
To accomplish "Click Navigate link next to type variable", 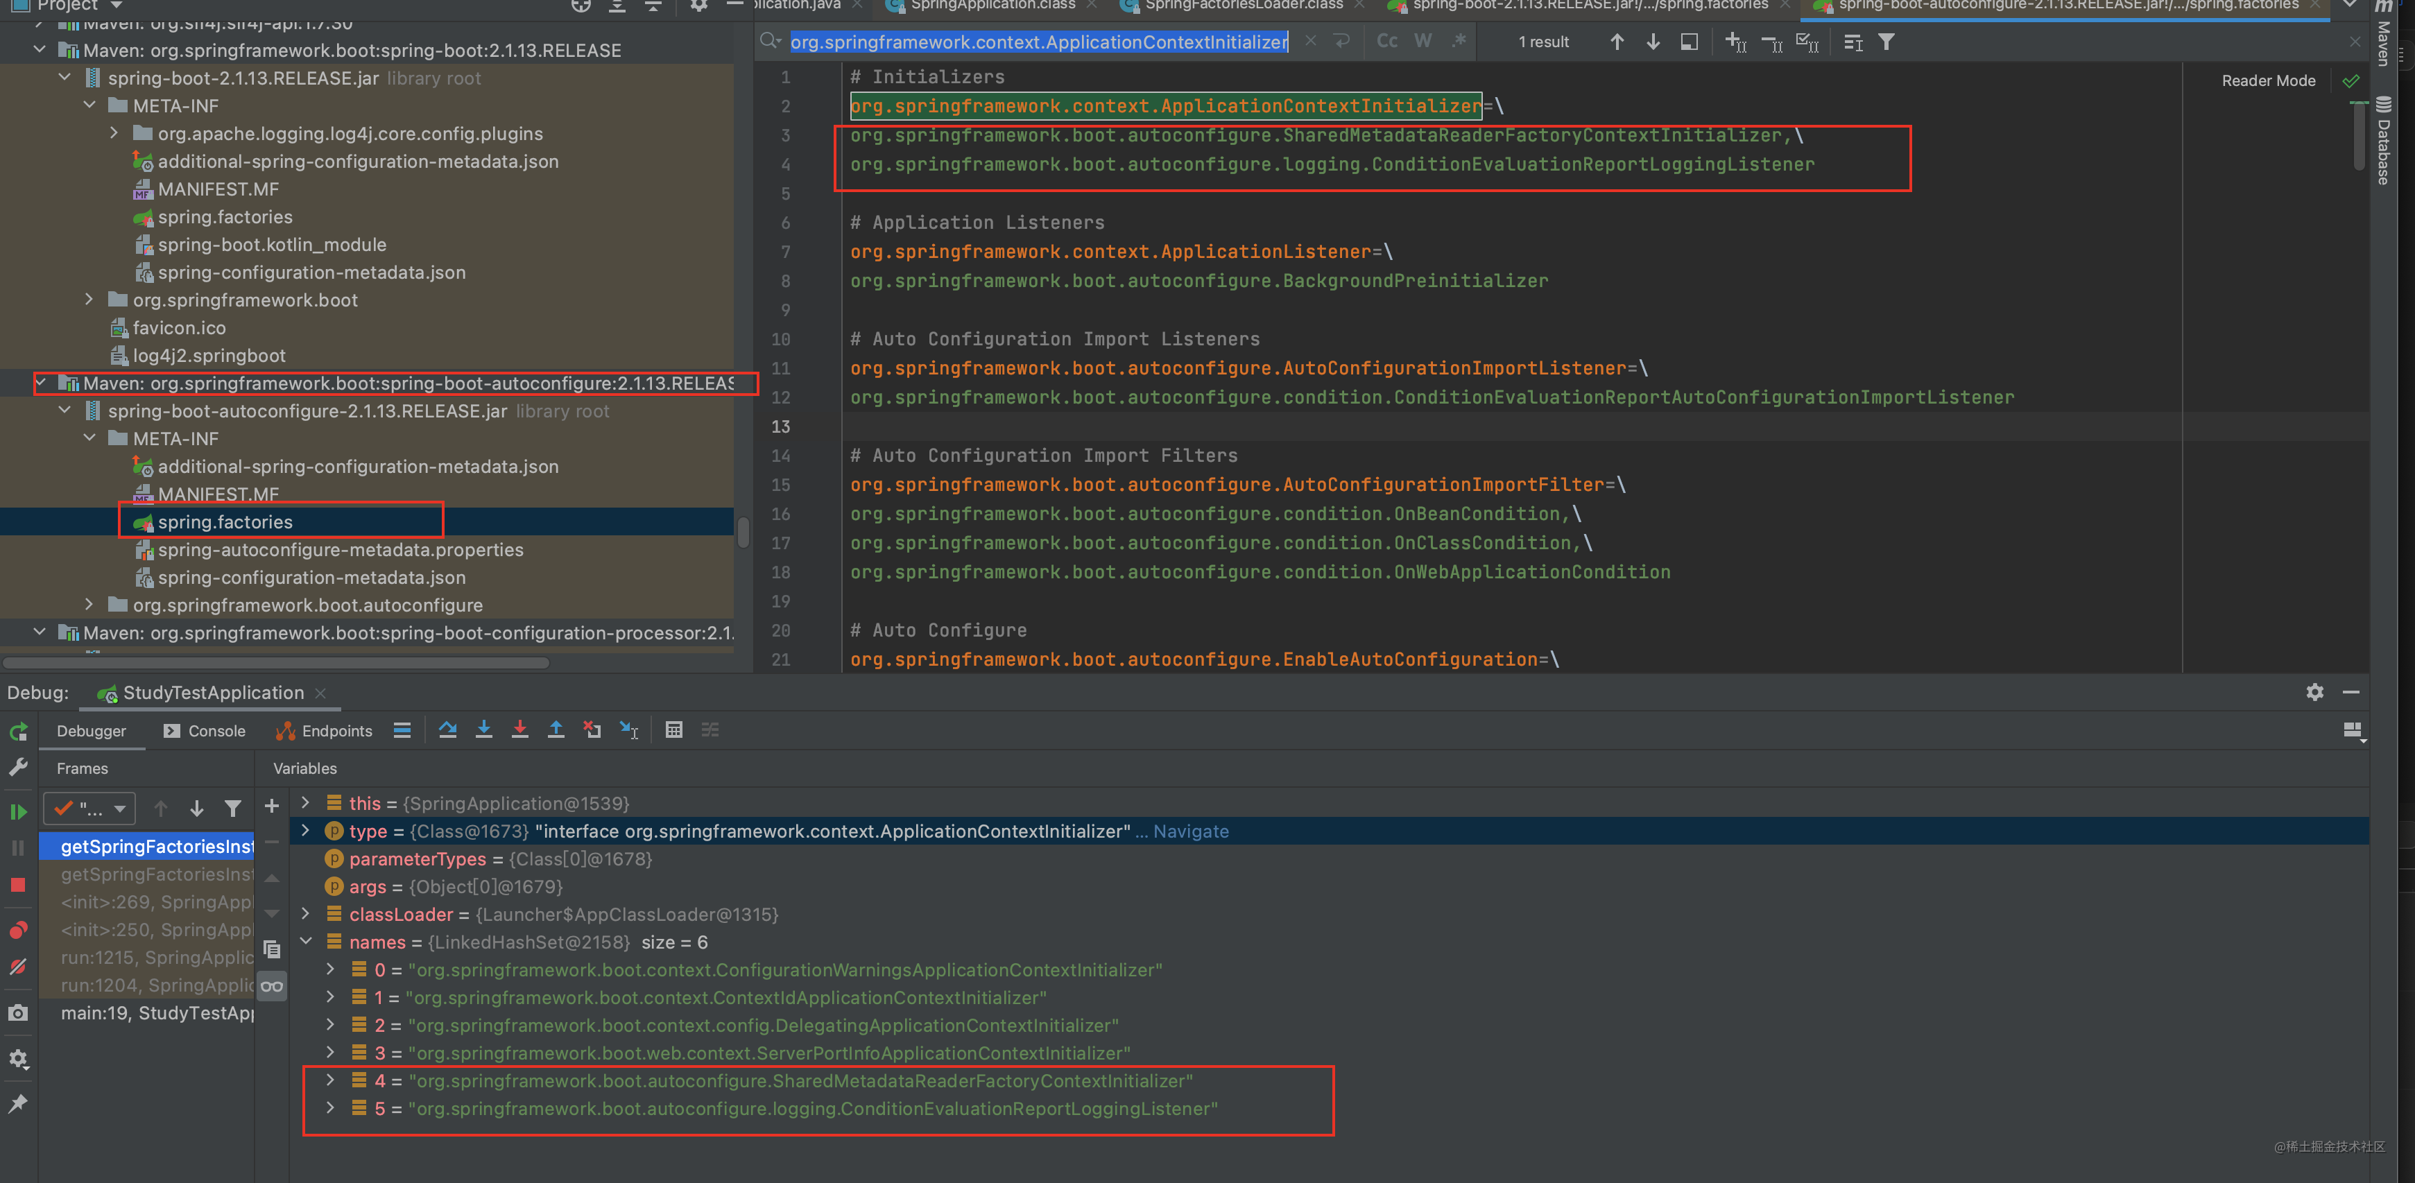I will (x=1191, y=831).
